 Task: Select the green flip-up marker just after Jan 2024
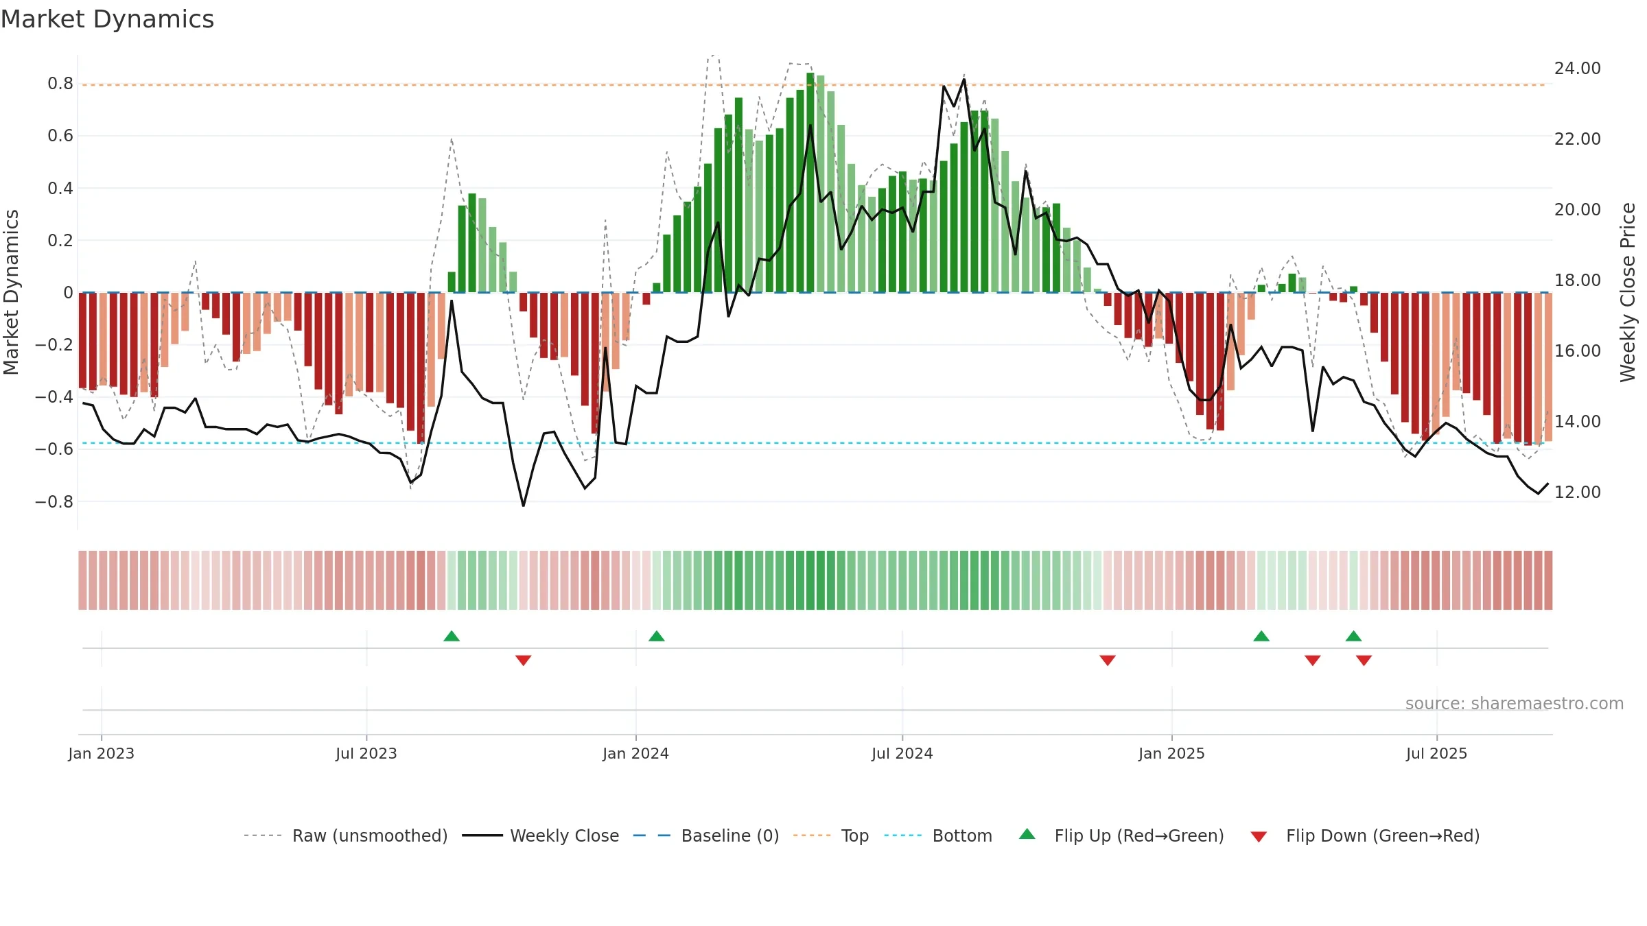657,636
